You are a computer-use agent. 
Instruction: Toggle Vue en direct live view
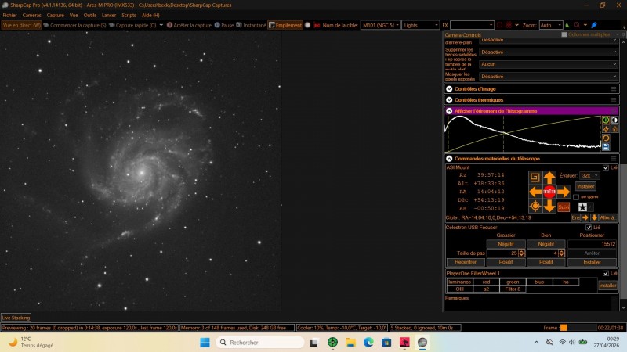point(22,25)
